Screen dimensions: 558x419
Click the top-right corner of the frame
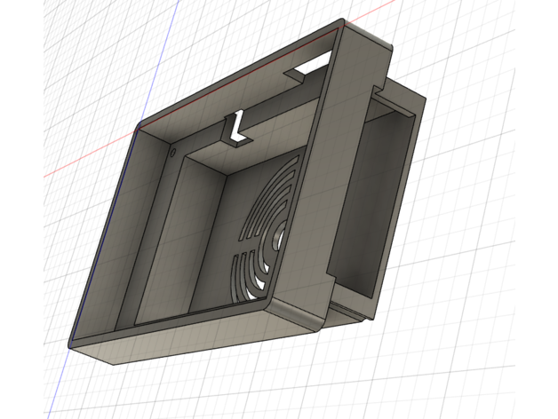pos(342,24)
